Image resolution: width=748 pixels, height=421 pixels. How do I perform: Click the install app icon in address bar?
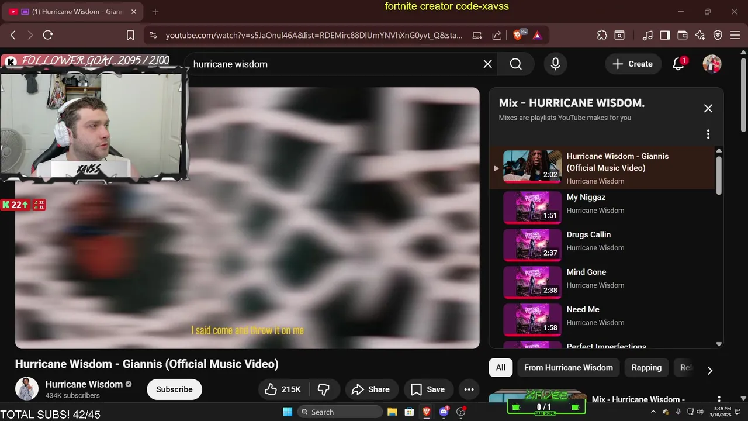coord(477,35)
